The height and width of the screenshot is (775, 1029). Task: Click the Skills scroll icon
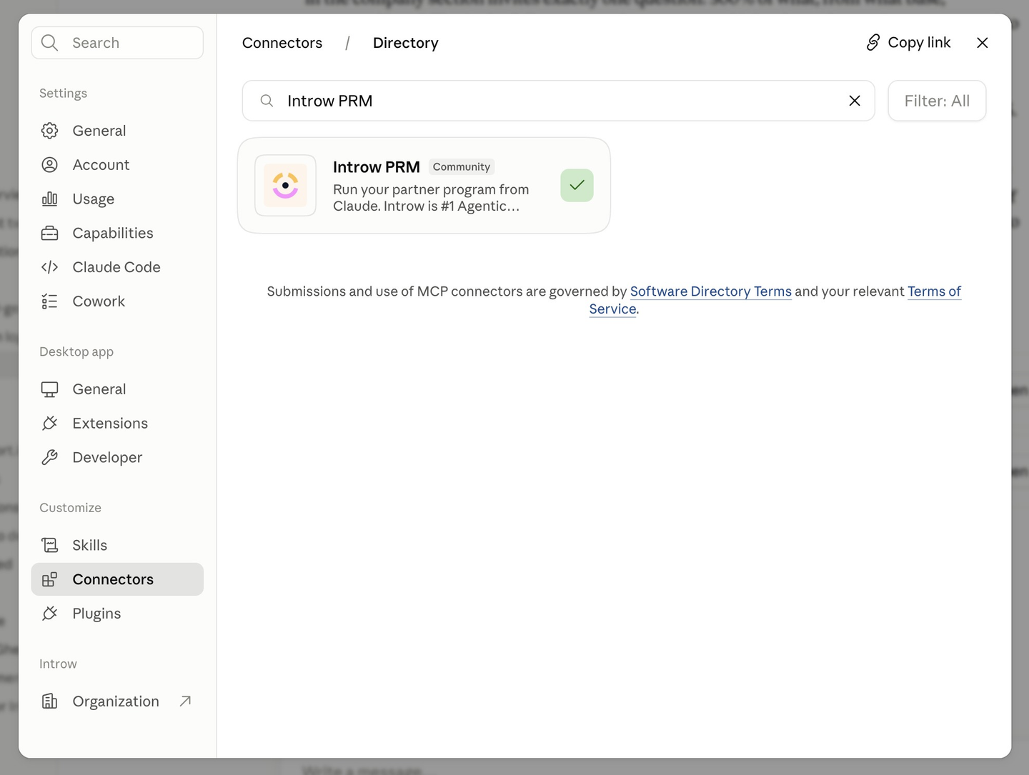tap(49, 545)
